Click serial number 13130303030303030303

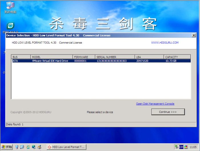click(112, 61)
